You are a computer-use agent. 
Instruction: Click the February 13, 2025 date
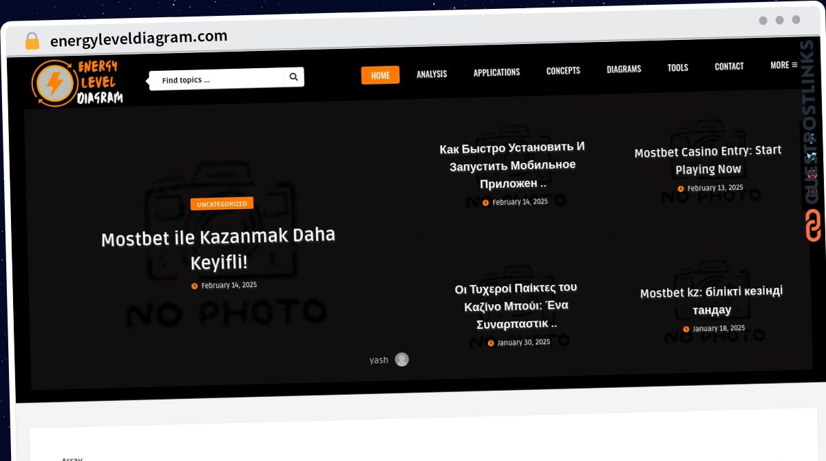tap(715, 188)
